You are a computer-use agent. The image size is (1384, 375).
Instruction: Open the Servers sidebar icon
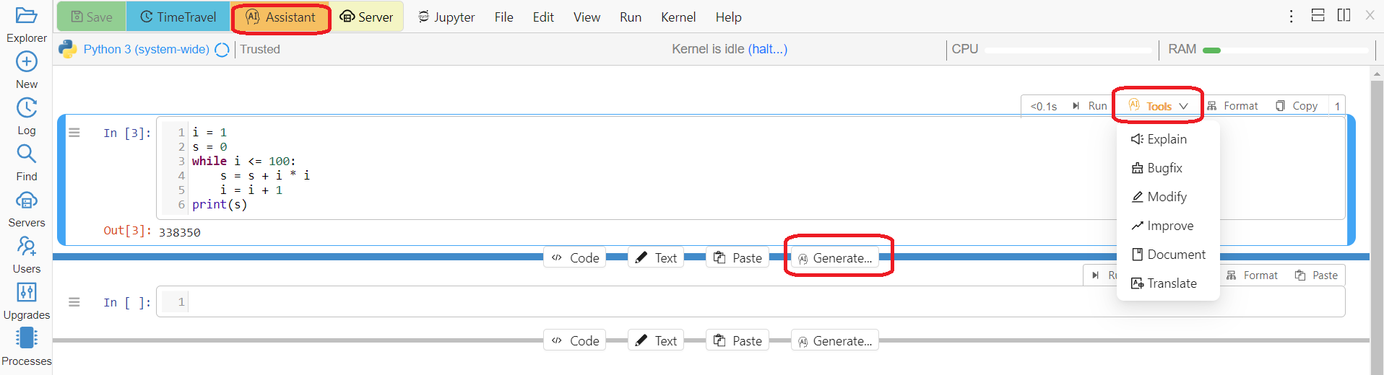point(27,200)
